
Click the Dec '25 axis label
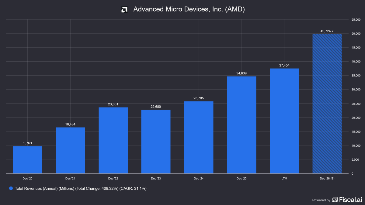click(x=242, y=178)
